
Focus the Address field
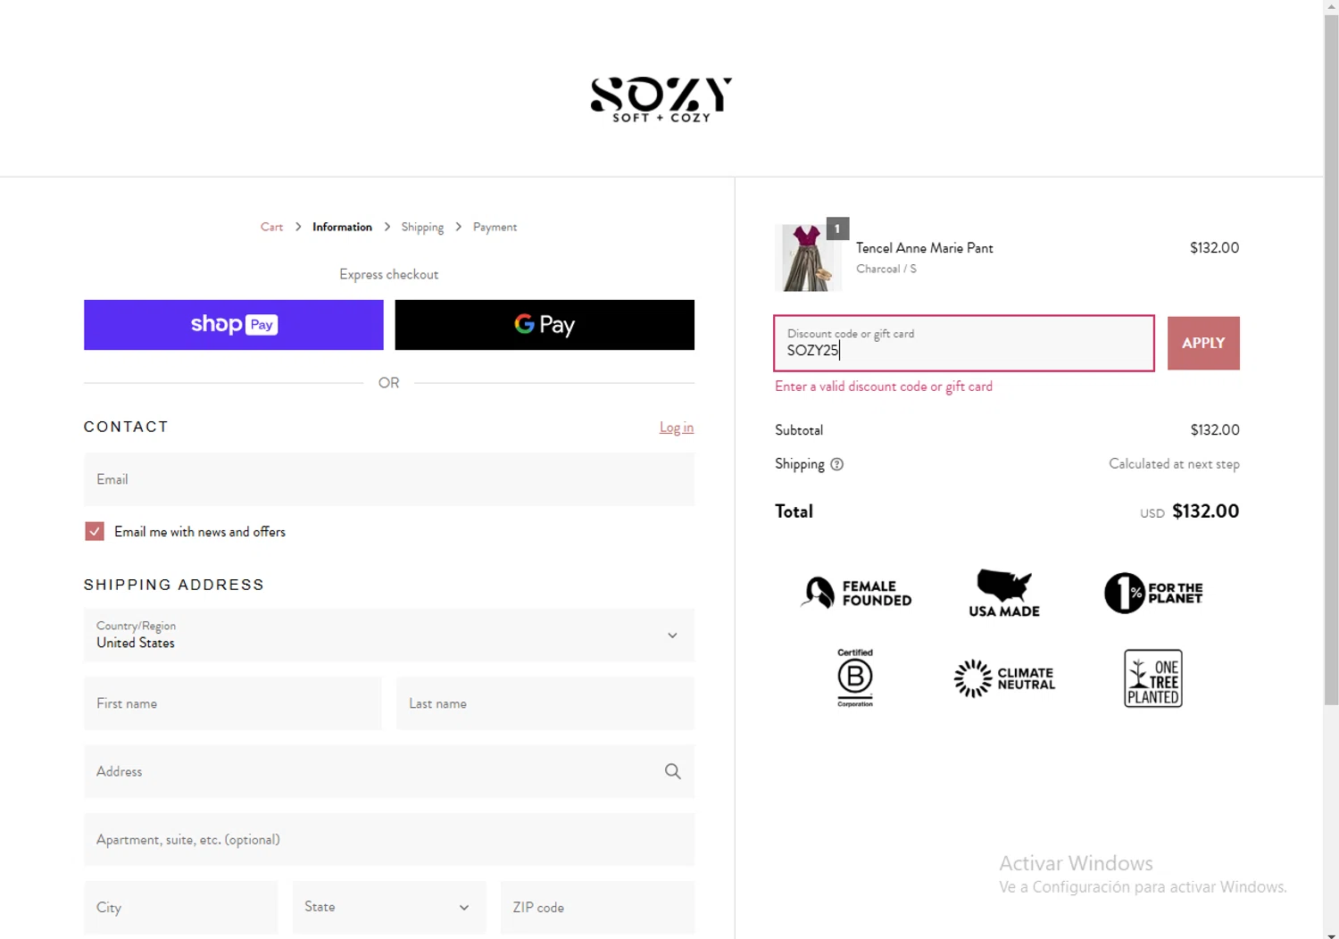coord(389,771)
